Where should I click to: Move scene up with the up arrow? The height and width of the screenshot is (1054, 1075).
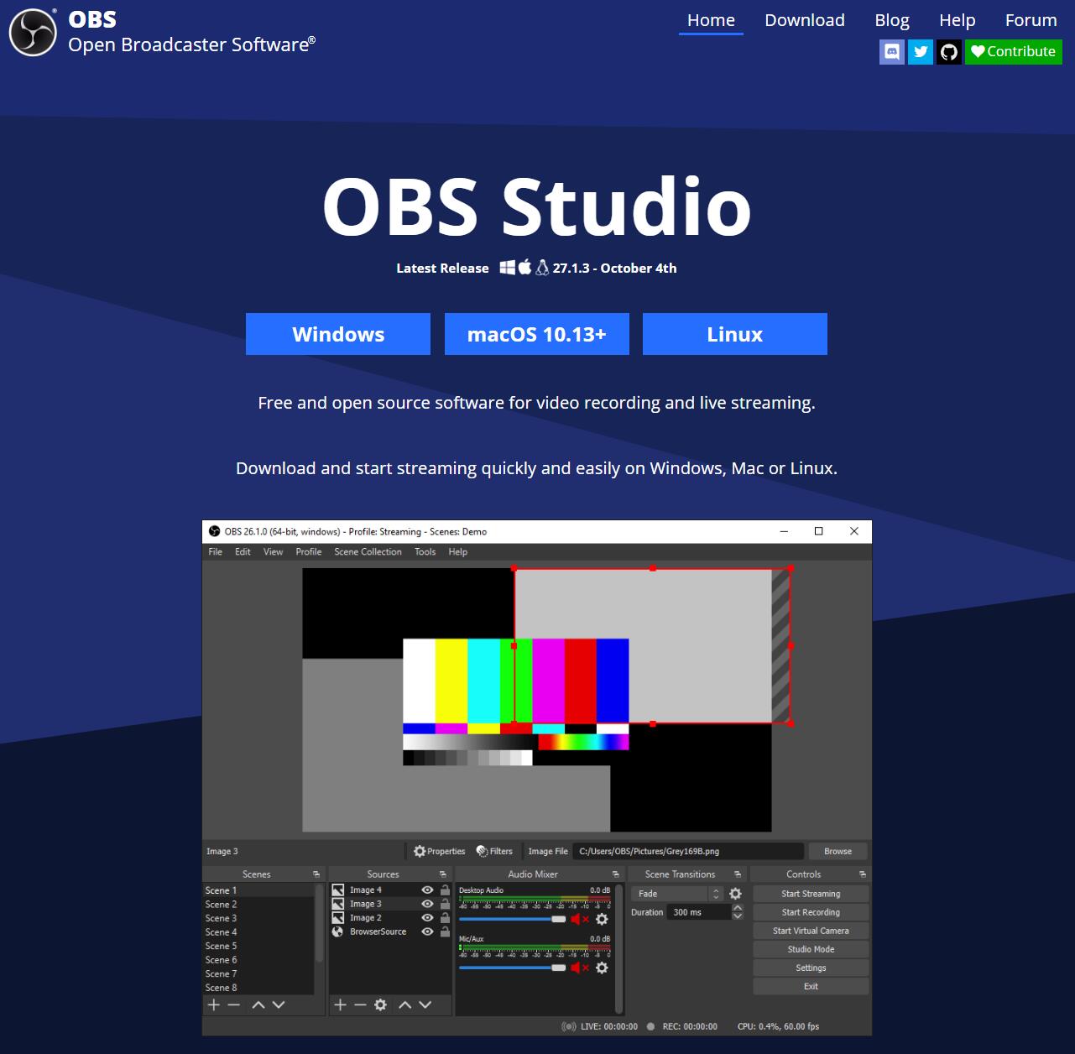click(258, 1004)
